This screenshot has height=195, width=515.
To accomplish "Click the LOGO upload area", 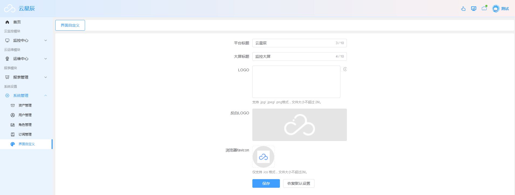I will pyautogui.click(x=296, y=82).
